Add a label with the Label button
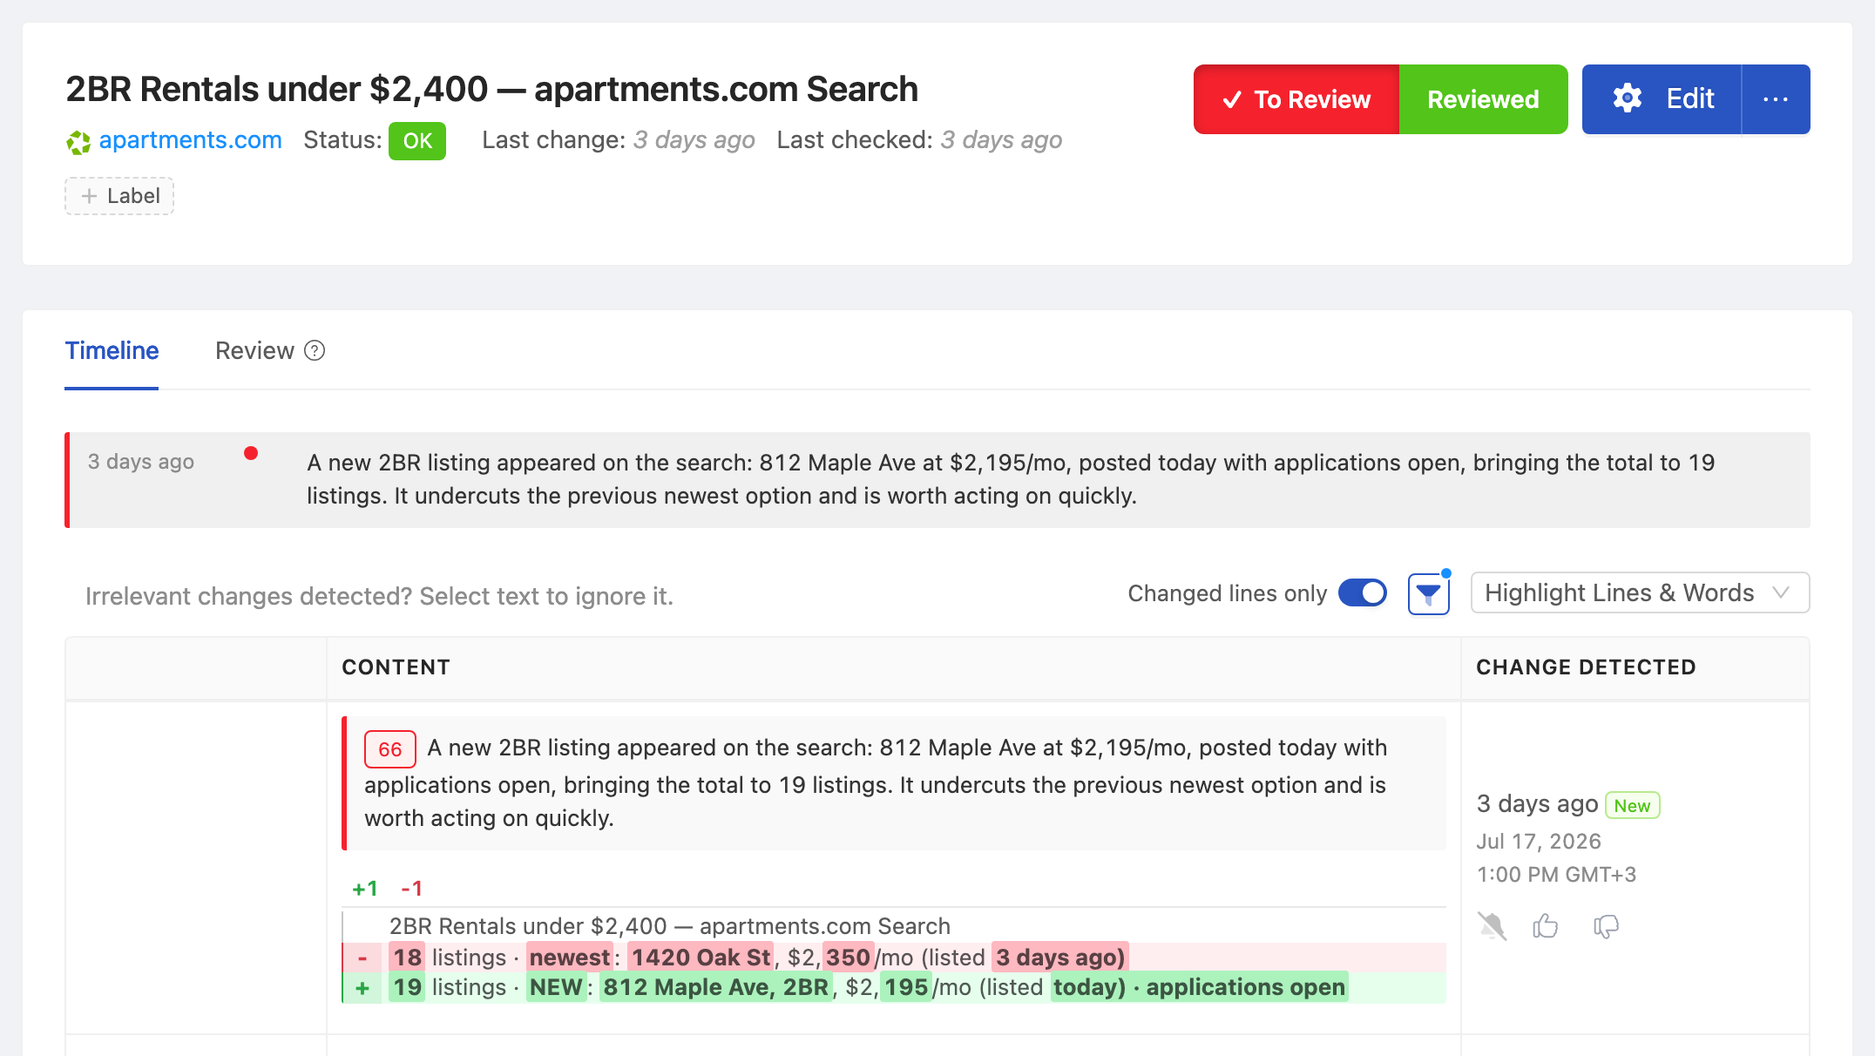The image size is (1875, 1056). 119,196
